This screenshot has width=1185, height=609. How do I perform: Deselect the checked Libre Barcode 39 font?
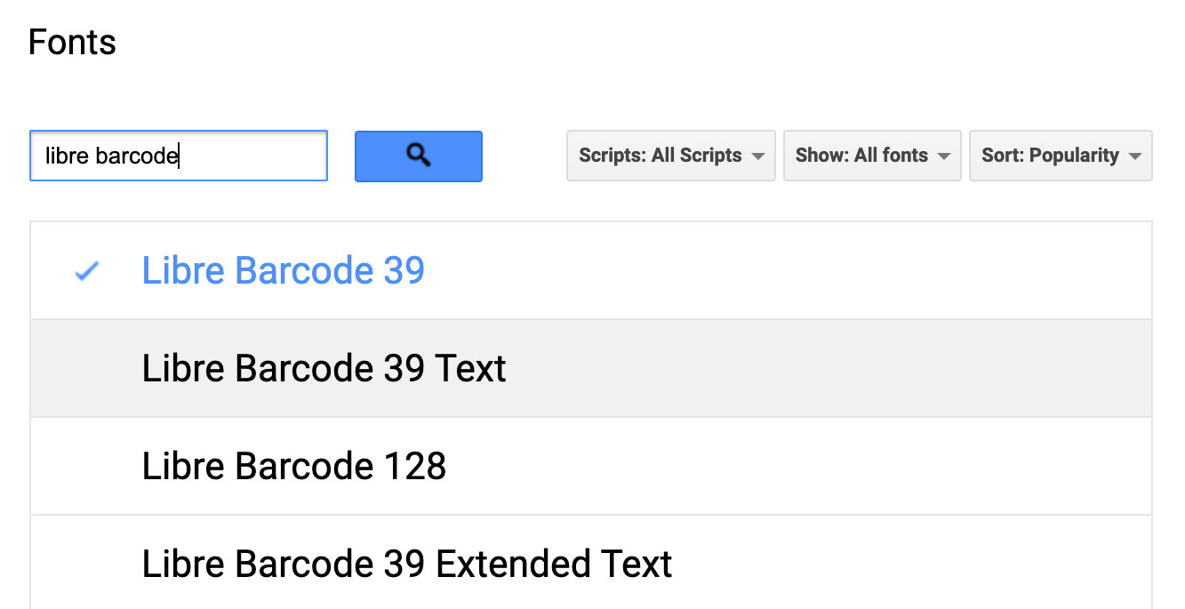pos(591,270)
